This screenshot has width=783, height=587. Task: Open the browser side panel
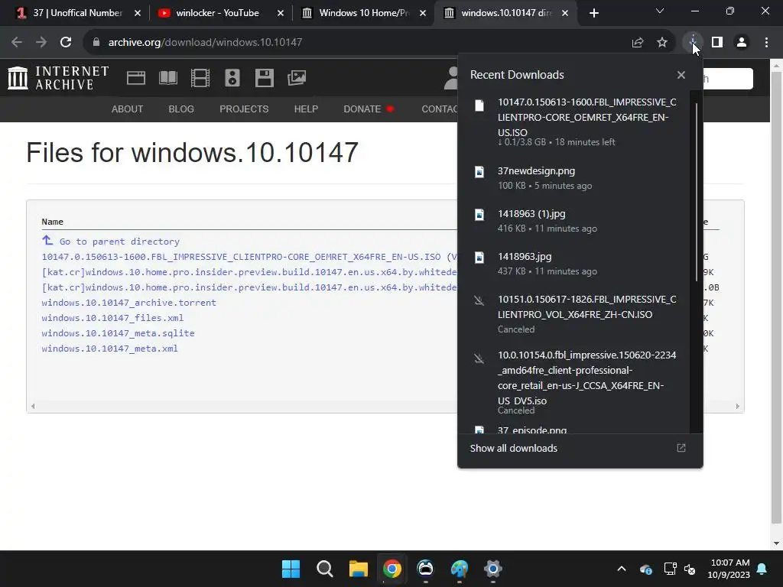pos(717,43)
